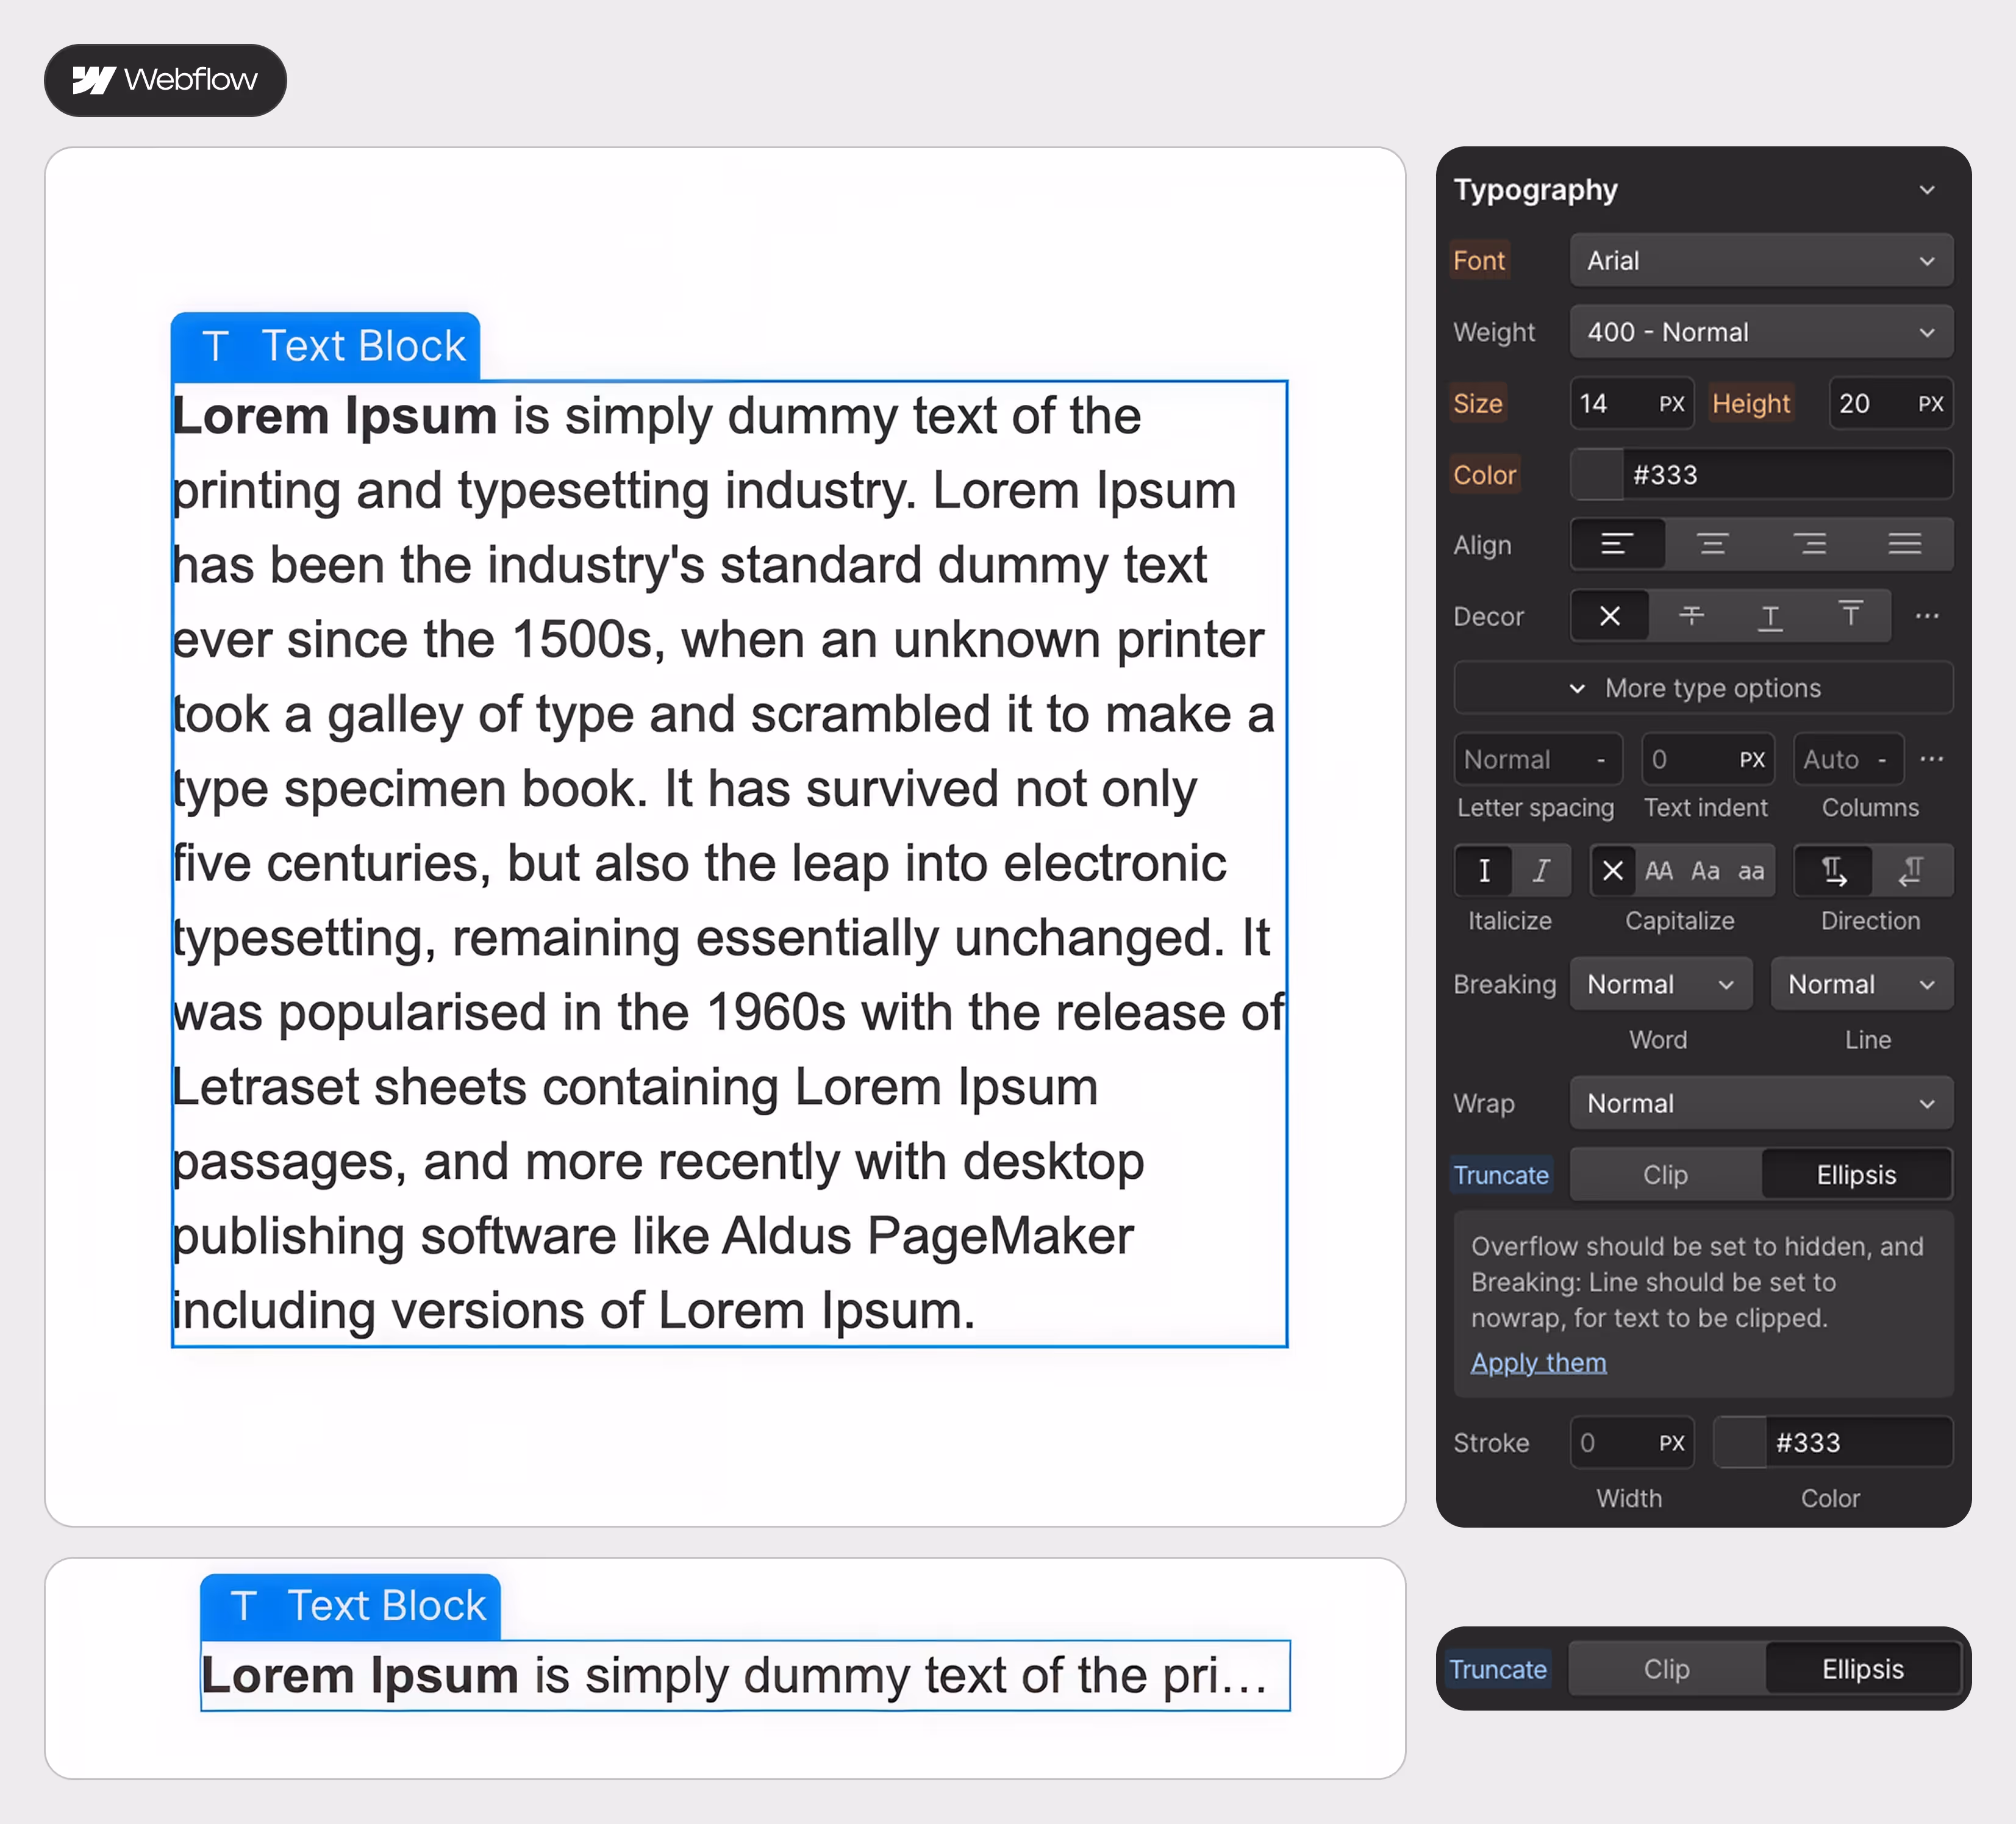The image size is (2016, 1824).
Task: Click the italic style icon
Action: (1541, 870)
